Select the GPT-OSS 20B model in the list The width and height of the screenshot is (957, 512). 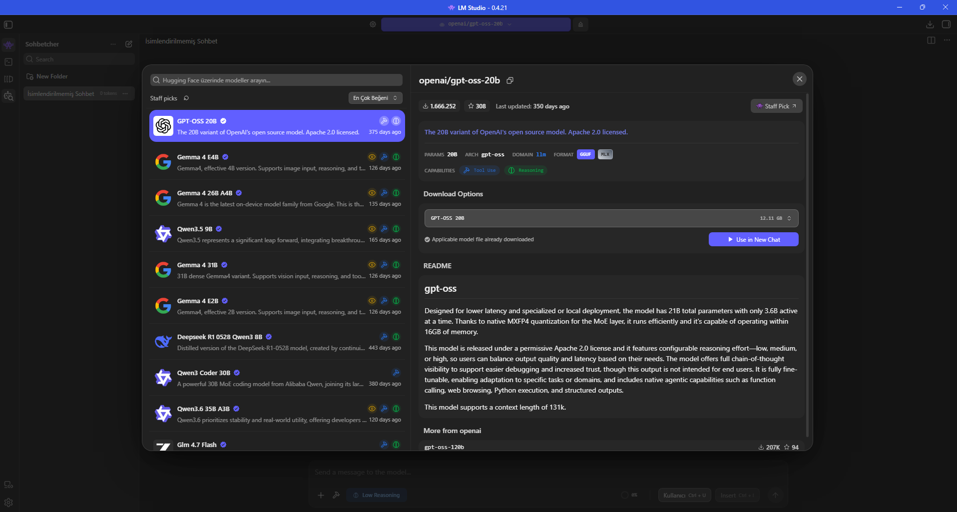tap(277, 126)
